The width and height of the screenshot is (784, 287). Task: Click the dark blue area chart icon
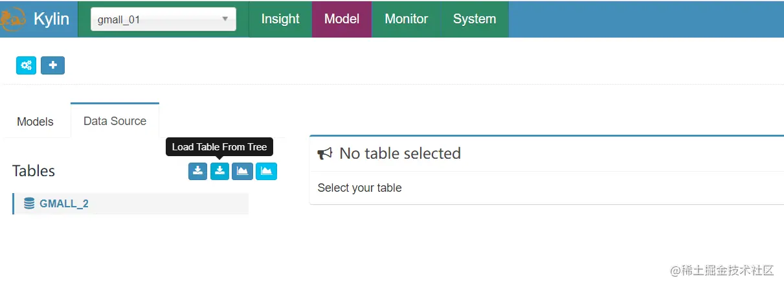[x=242, y=171]
